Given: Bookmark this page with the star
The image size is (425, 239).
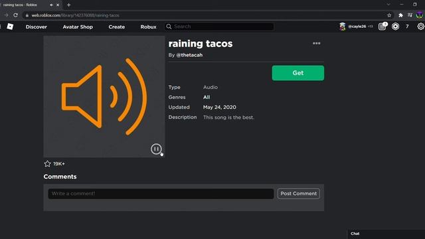Looking at the screenshot, I should click(389, 15).
